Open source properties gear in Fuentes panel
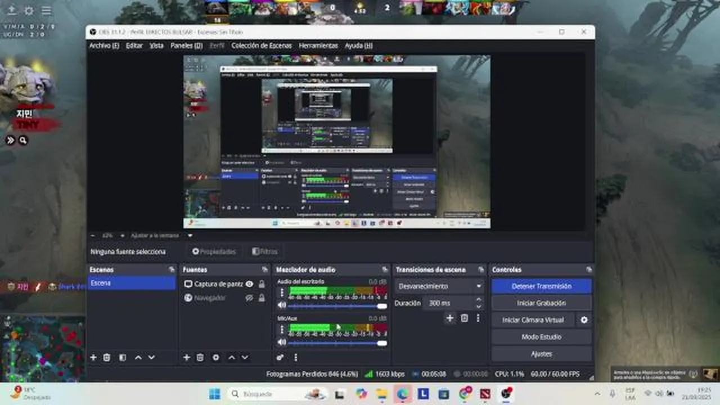This screenshot has height=405, width=720. click(216, 357)
